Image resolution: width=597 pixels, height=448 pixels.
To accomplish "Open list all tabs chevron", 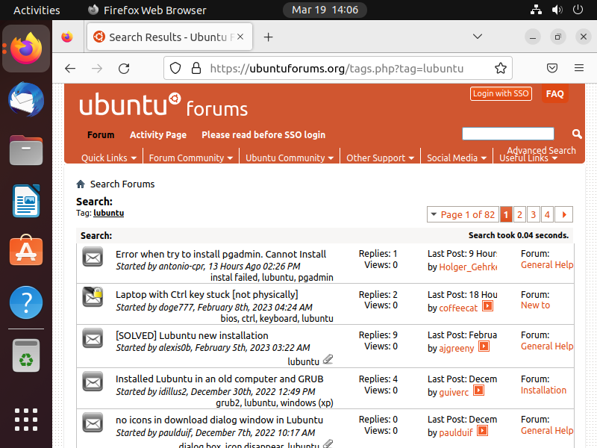I will pos(478,37).
